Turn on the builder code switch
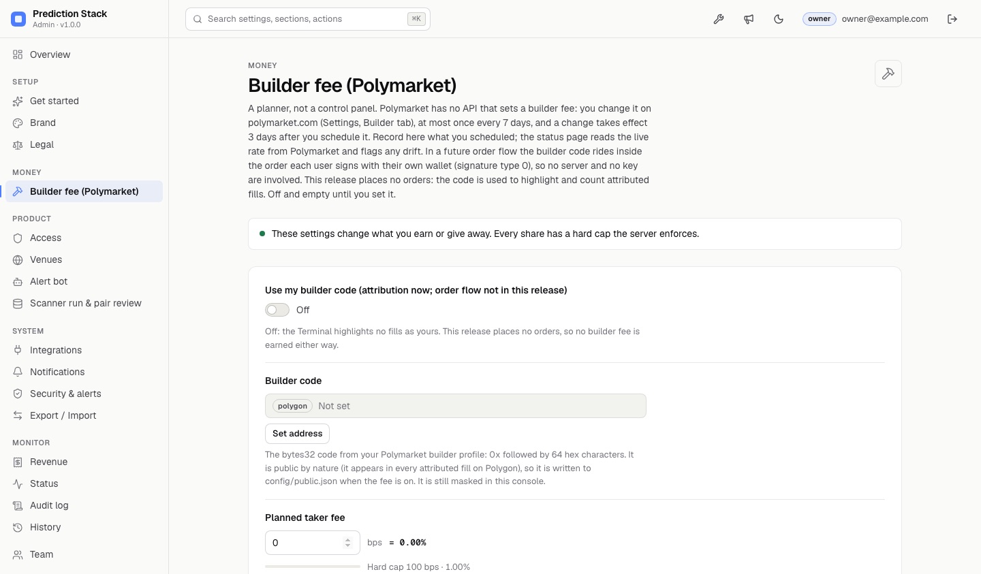Image resolution: width=981 pixels, height=574 pixels. (277, 310)
